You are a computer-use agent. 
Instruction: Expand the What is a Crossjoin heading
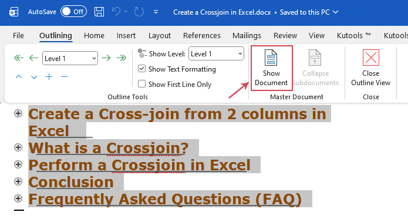[18, 147]
